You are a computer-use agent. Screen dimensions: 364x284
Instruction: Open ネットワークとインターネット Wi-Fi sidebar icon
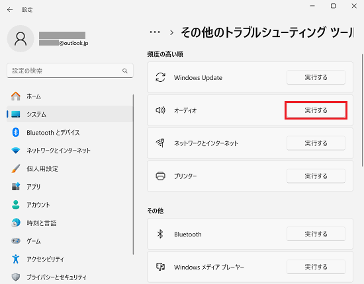(x=16, y=151)
